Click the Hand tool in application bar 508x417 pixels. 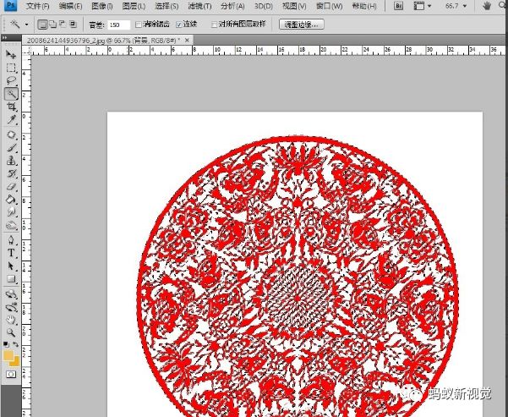tap(487, 6)
